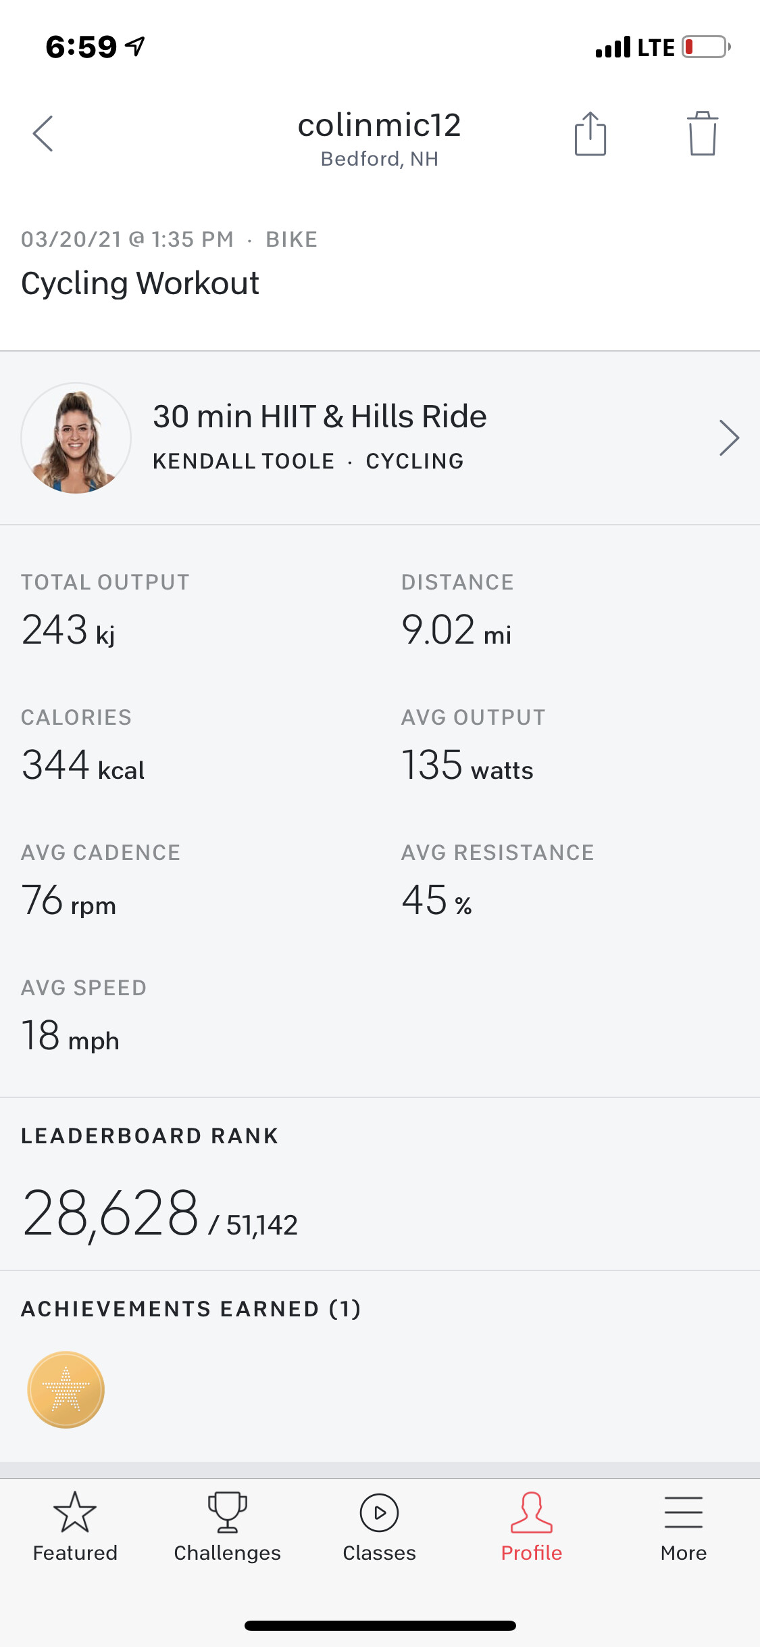Tap the leaderboard rank 28,628
The image size is (760, 1647).
pos(111,1214)
